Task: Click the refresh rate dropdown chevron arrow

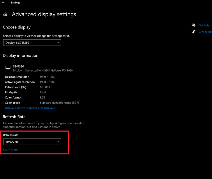Action: [58, 142]
